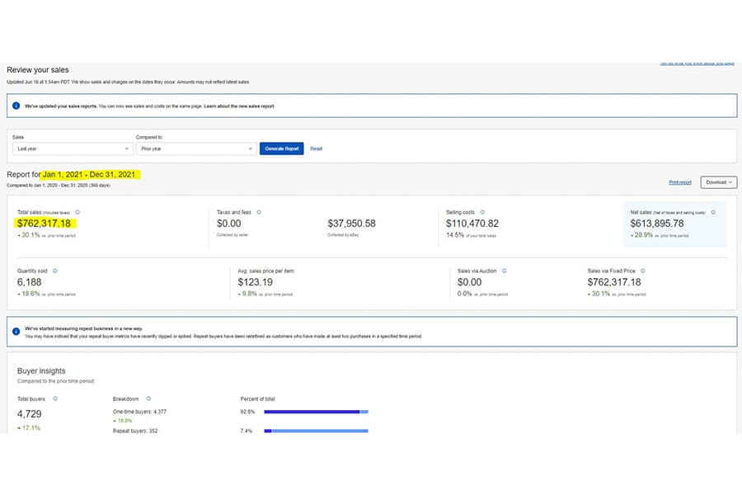Image resolution: width=742 pixels, height=495 pixels.
Task: Click the one-time buyers percentage bar
Action: [x=316, y=412]
